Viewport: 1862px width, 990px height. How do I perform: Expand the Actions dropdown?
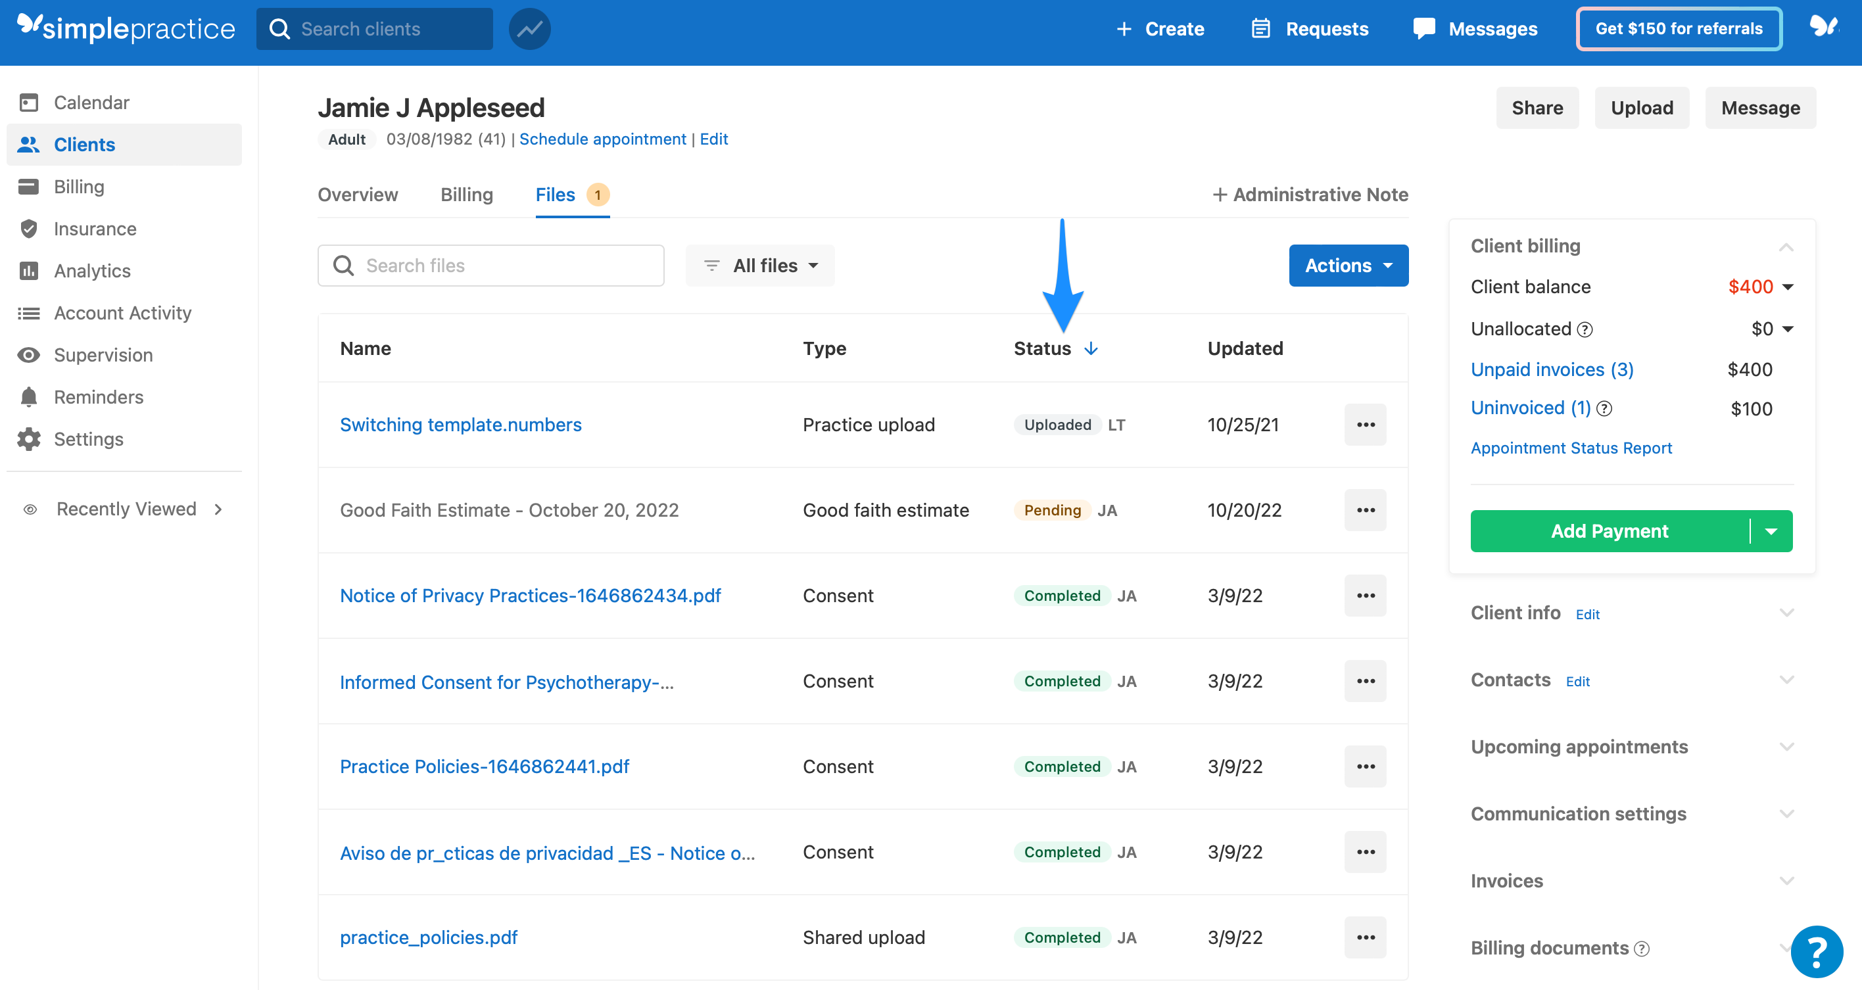(x=1348, y=265)
